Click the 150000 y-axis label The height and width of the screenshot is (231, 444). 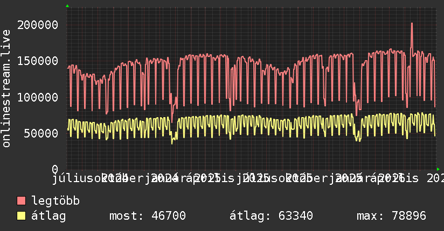click(38, 61)
